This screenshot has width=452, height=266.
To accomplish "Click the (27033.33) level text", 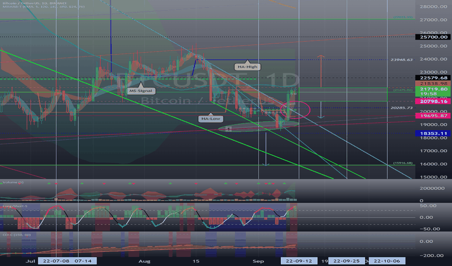I will pos(403,17).
